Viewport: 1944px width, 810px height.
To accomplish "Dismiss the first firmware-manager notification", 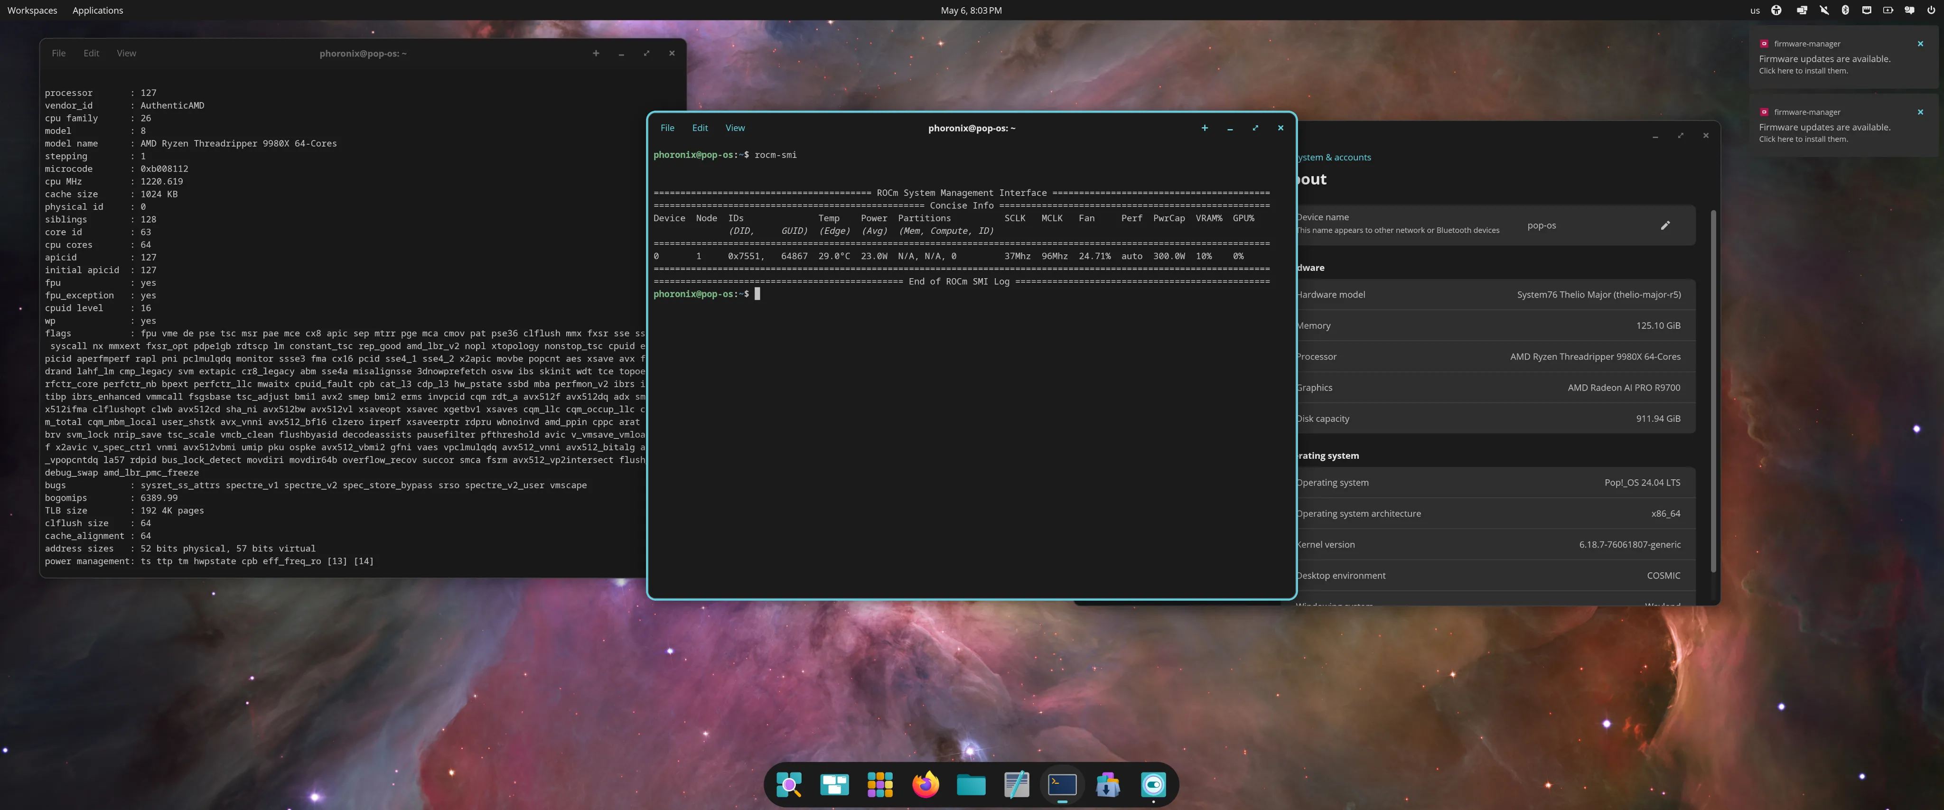I will [1921, 44].
